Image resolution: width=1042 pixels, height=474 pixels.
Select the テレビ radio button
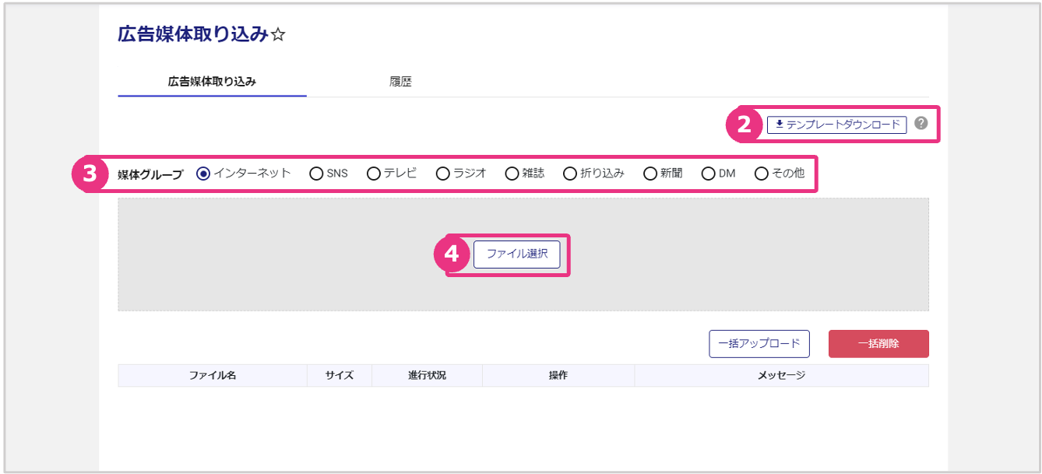(x=373, y=174)
